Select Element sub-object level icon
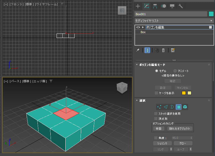The width and height of the screenshot is (215, 156). [x=185, y=107]
